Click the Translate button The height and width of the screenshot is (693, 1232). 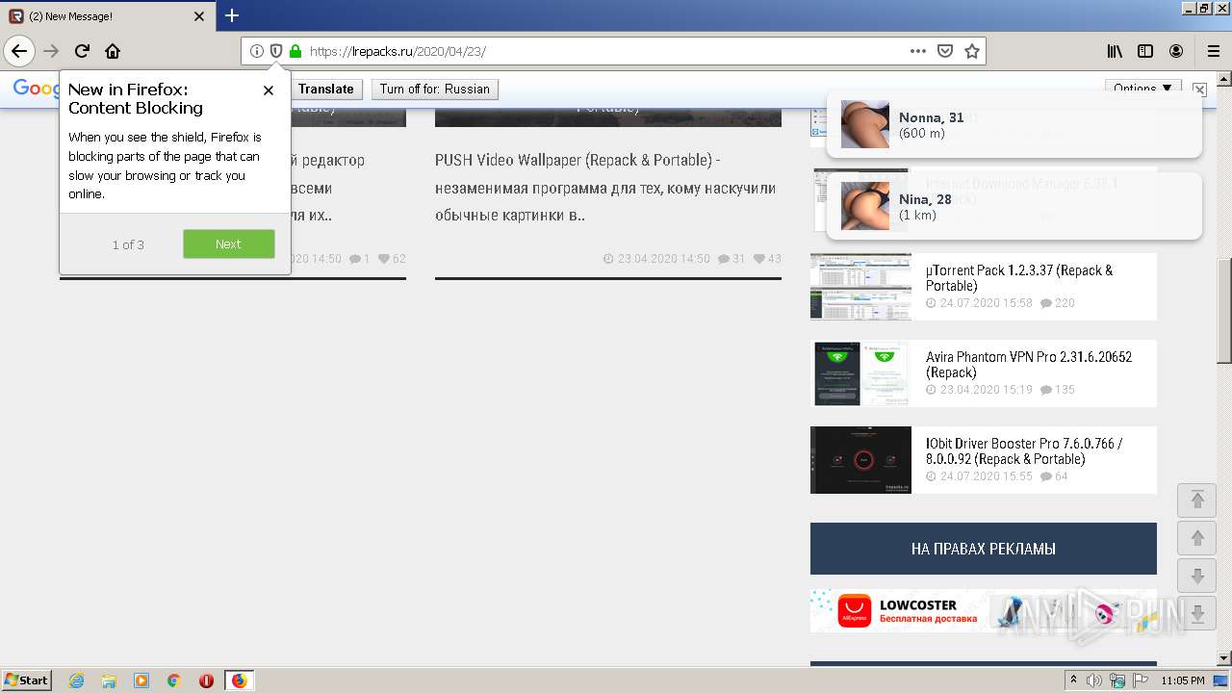(x=325, y=89)
